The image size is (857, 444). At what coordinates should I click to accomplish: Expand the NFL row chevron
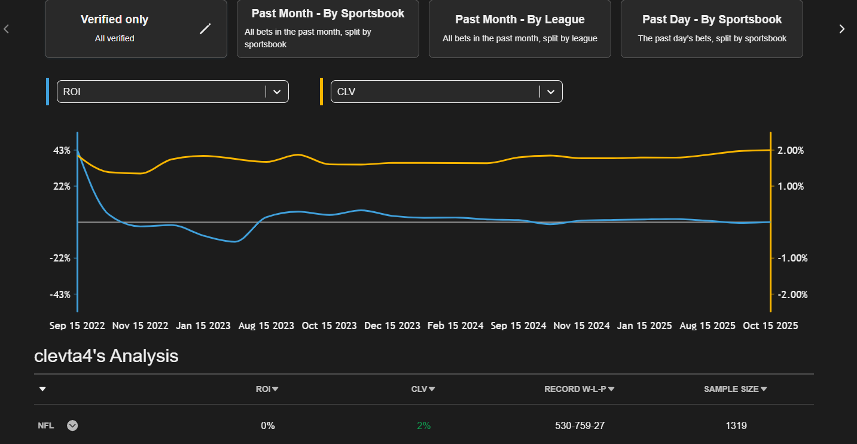[72, 425]
